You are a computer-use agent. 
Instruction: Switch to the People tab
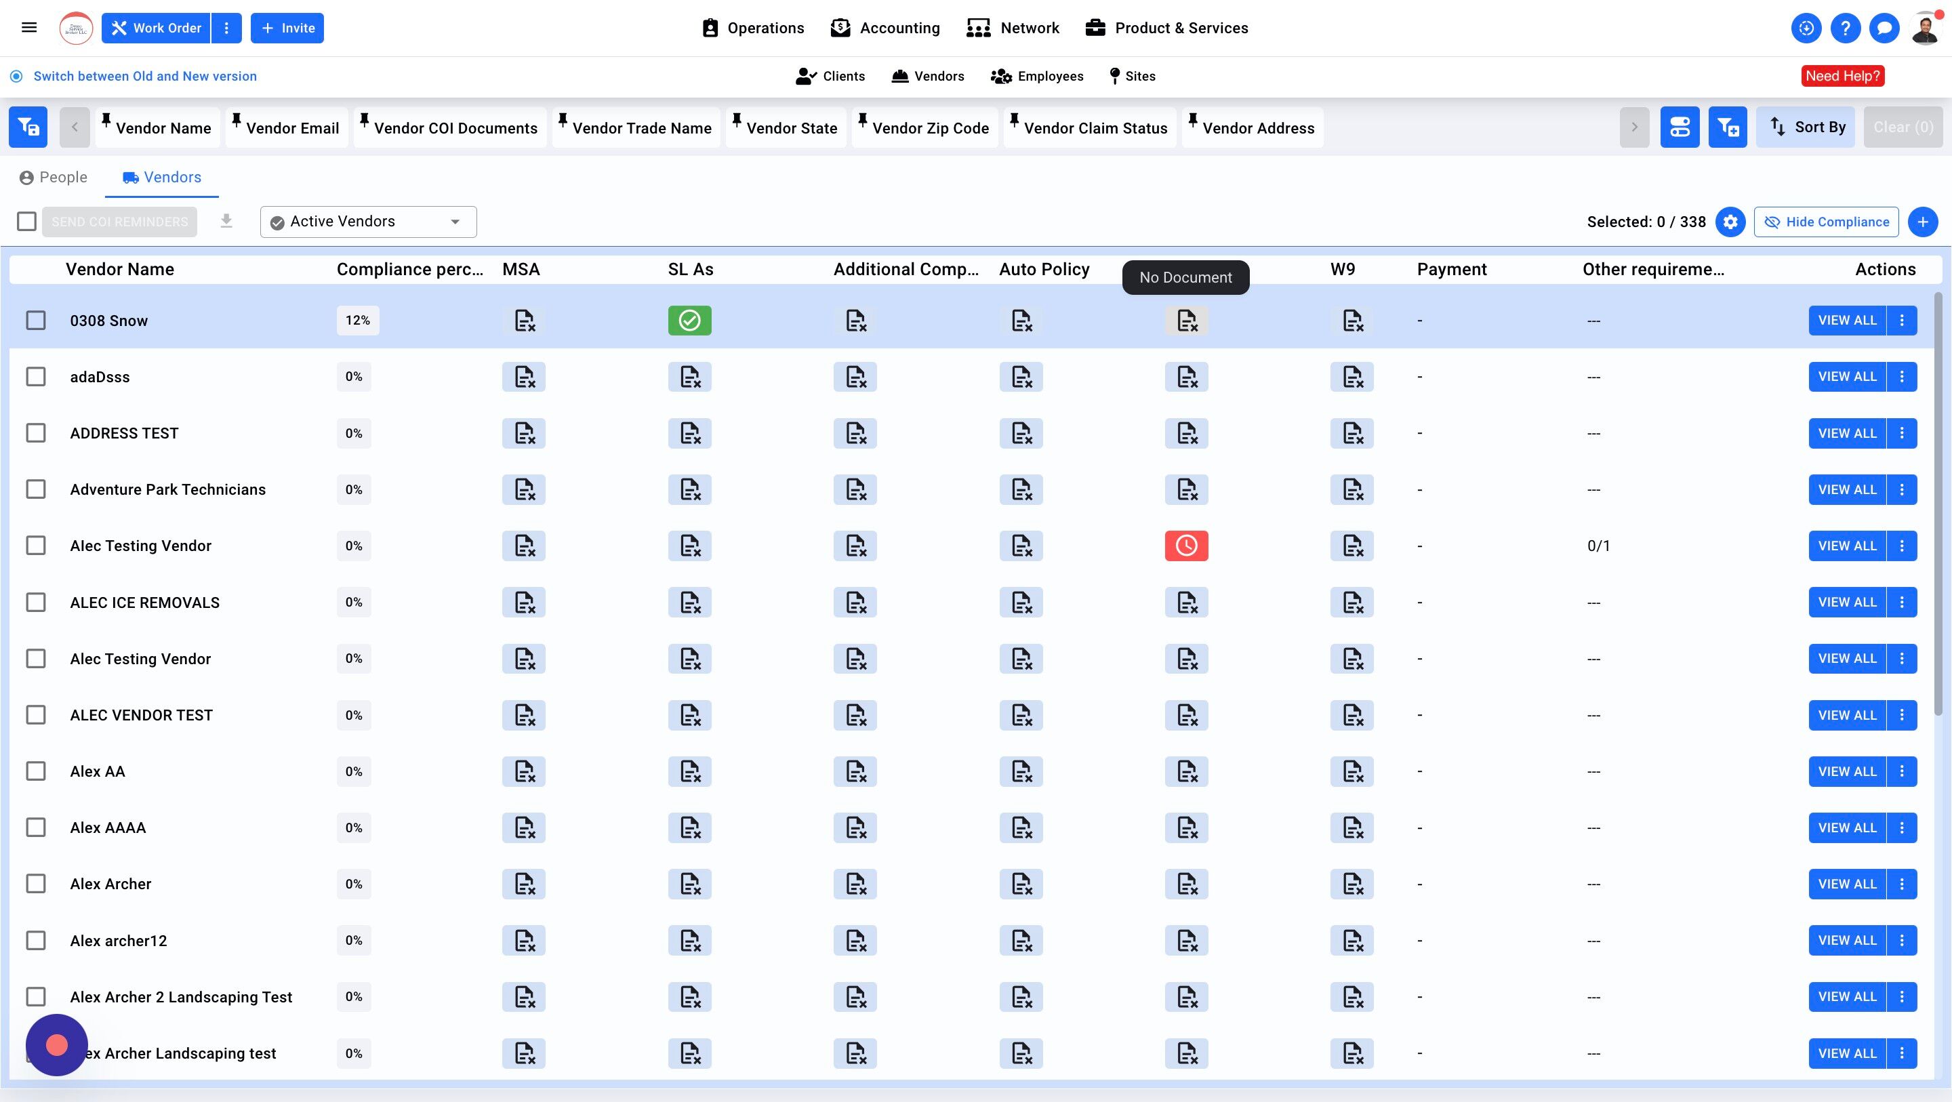[x=53, y=178]
